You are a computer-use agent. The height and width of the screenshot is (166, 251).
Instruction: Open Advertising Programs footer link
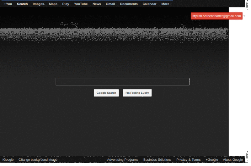click(x=123, y=160)
